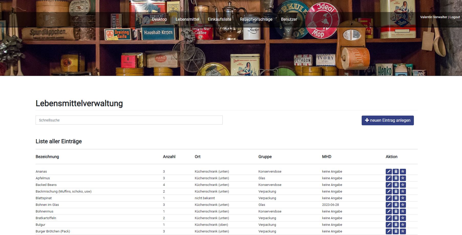Go to Lebensmittel in the navigation
This screenshot has height=235, width=462.
coord(187,19)
